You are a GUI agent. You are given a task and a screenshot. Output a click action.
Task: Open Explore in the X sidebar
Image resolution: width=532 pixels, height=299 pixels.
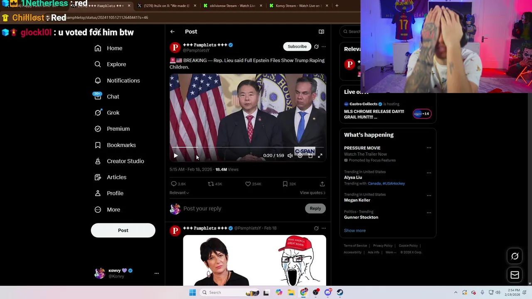110,64
